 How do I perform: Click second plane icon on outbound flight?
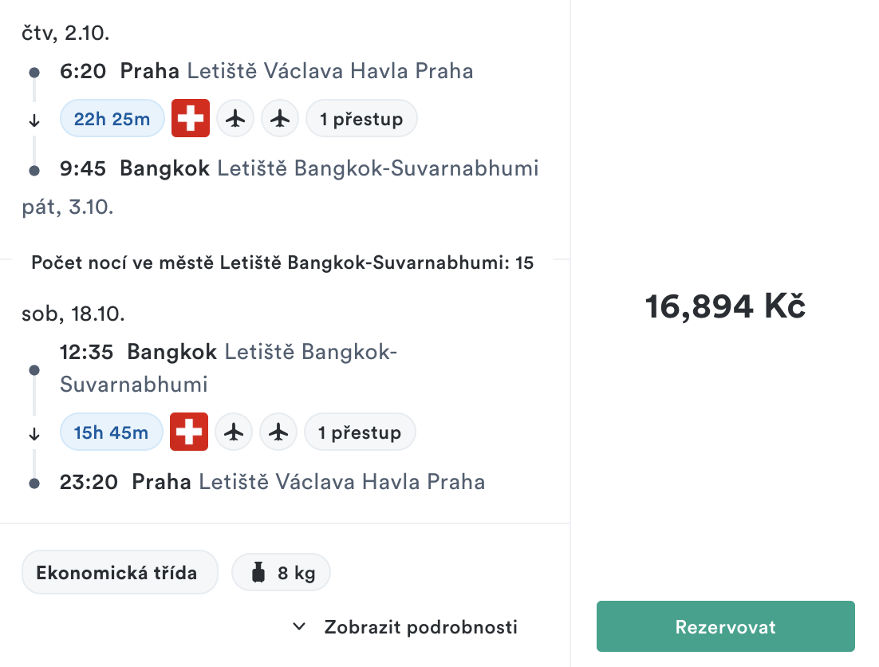pyautogui.click(x=280, y=118)
